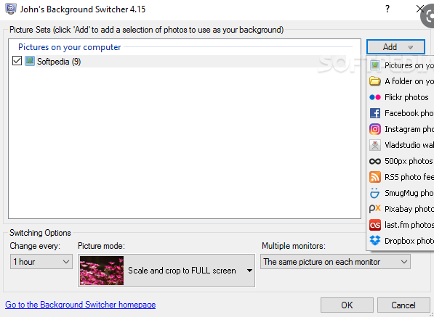Choose the SmugMug photos icon
Screen dimensions: 434x317
tap(375, 193)
